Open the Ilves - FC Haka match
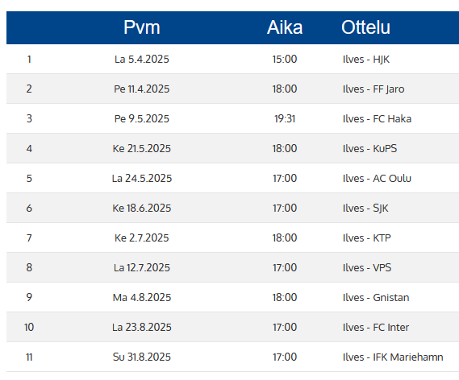The width and height of the screenshot is (459, 380). [377, 119]
